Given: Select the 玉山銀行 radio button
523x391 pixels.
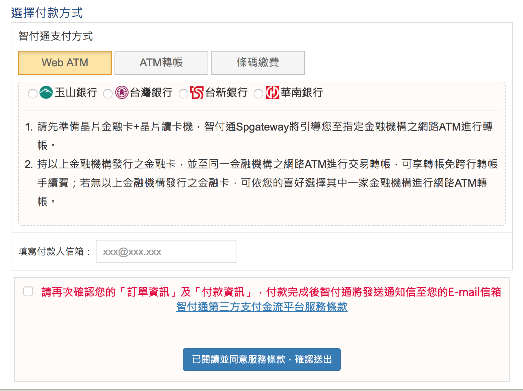Looking at the screenshot, I should [x=33, y=94].
